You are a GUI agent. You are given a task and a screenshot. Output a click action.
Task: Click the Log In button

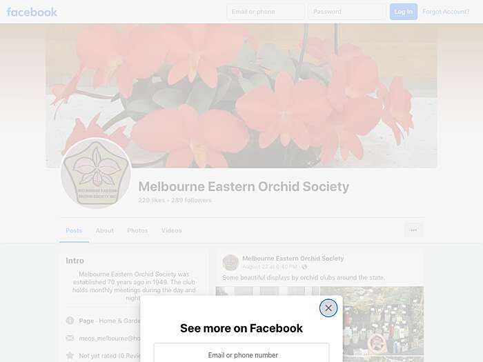point(404,12)
